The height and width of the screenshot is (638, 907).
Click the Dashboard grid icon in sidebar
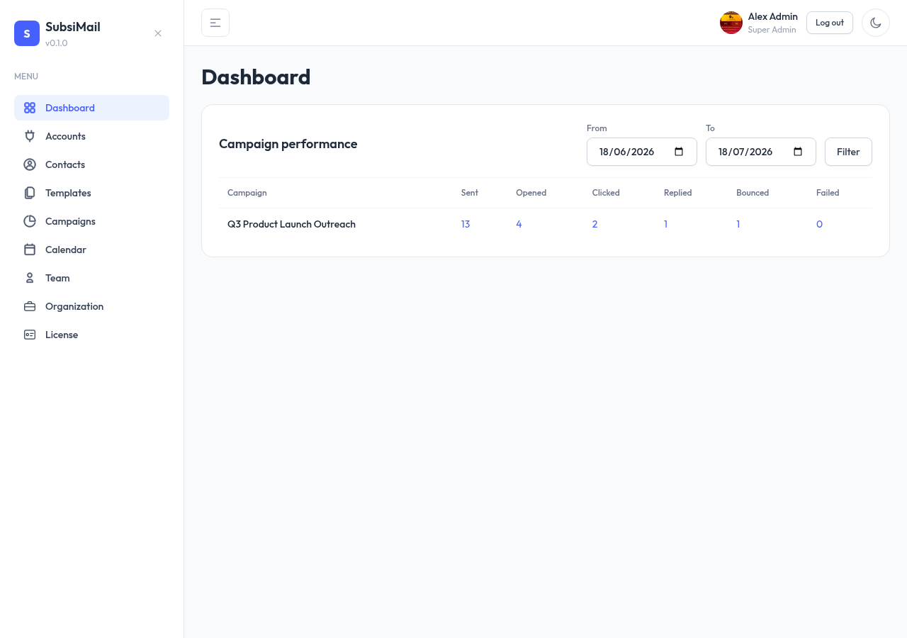30,108
